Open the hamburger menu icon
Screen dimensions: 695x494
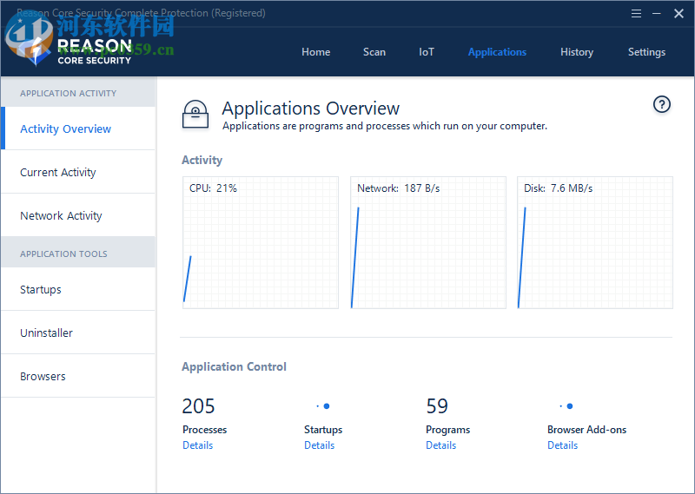[636, 14]
